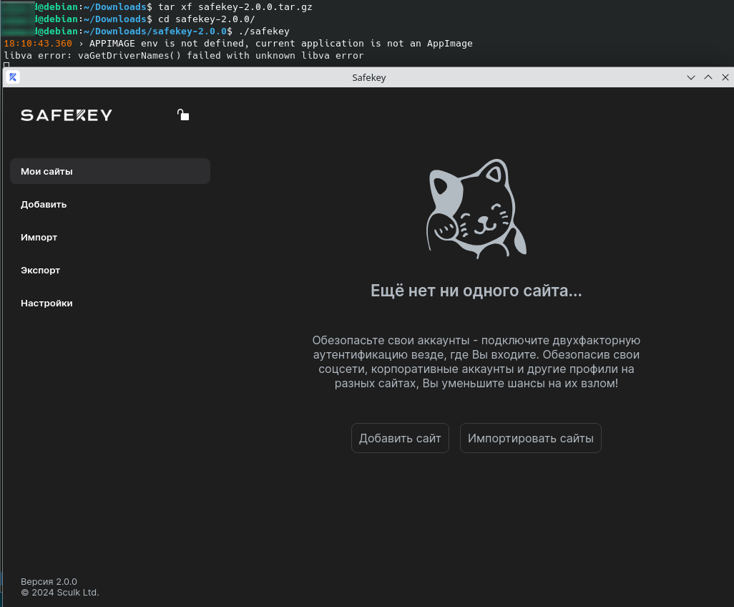Open Настройки settings page
Image resolution: width=734 pixels, height=607 pixels.
coord(47,303)
